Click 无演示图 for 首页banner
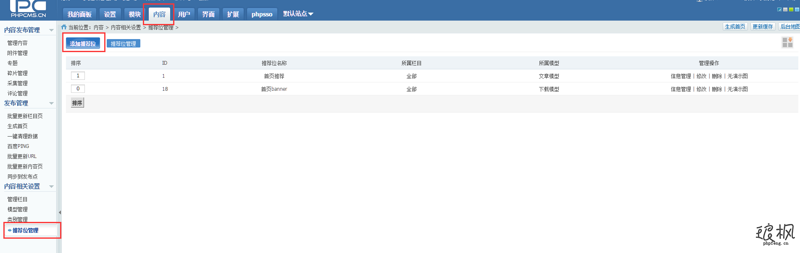 737,89
